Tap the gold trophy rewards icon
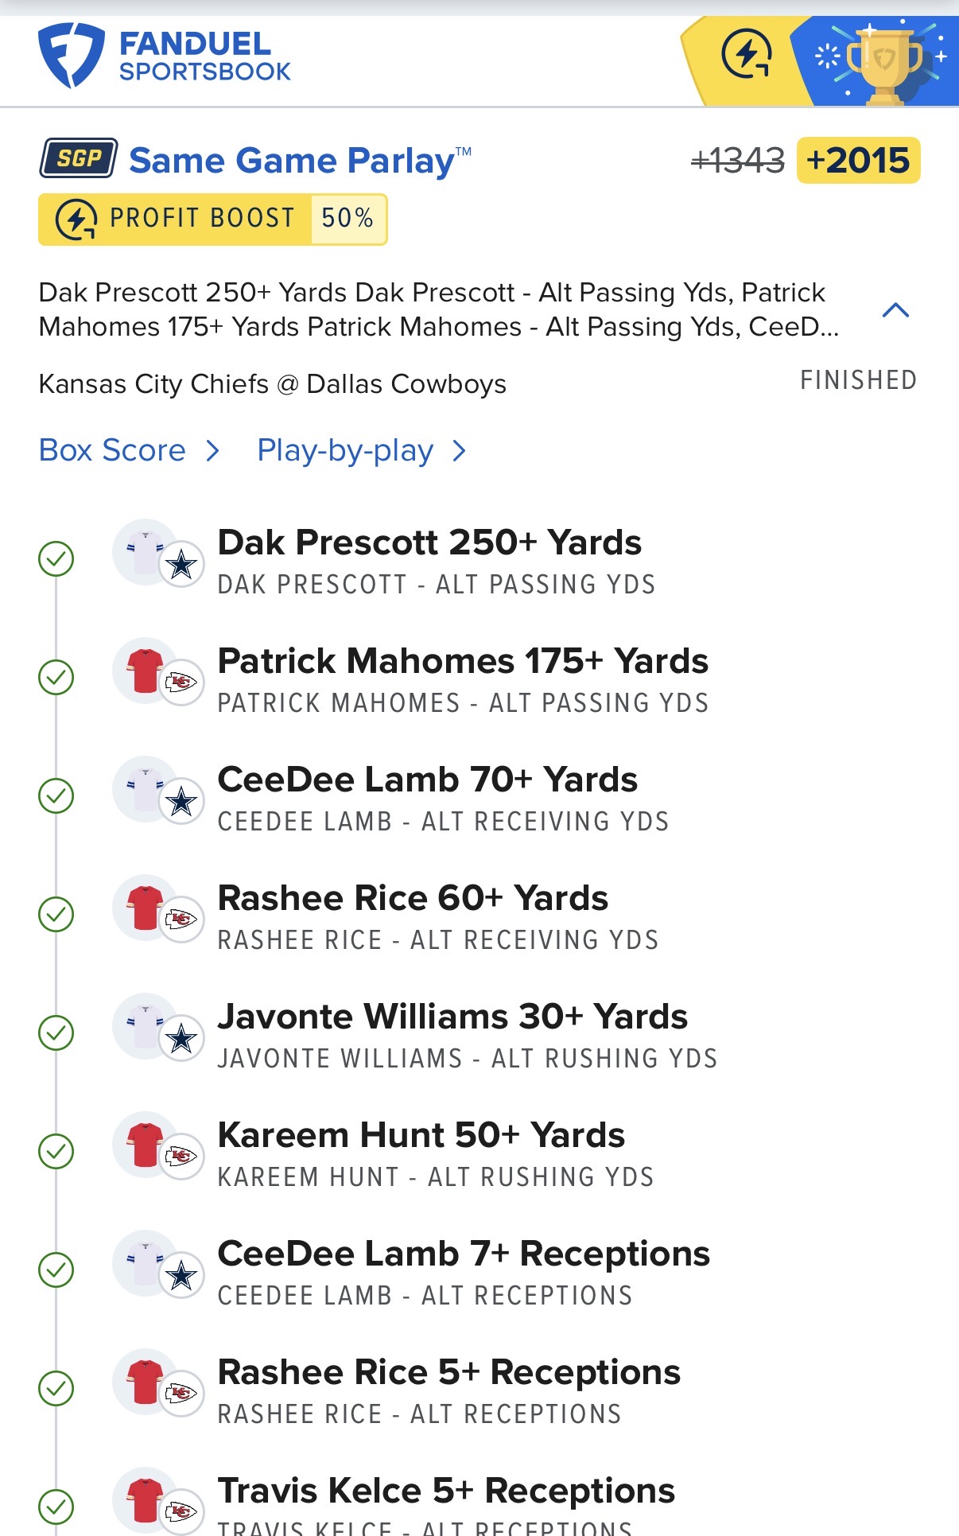 (884, 62)
